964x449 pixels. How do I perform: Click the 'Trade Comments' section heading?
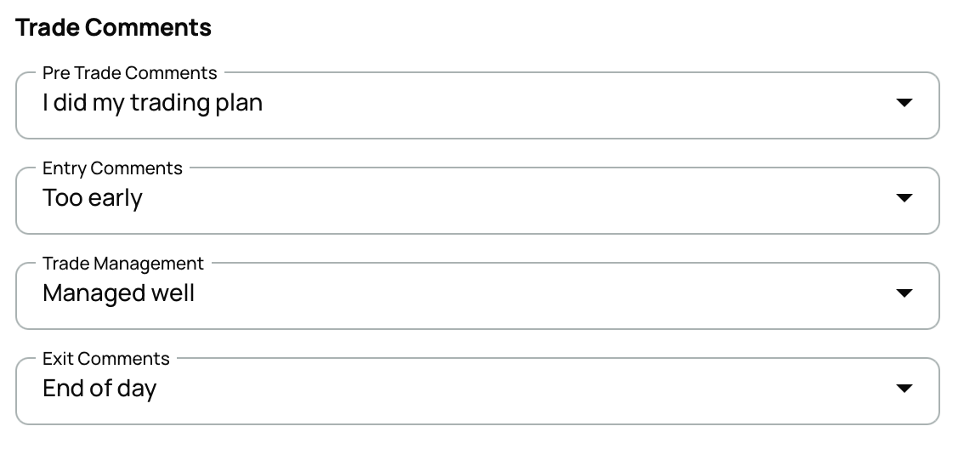tap(114, 27)
